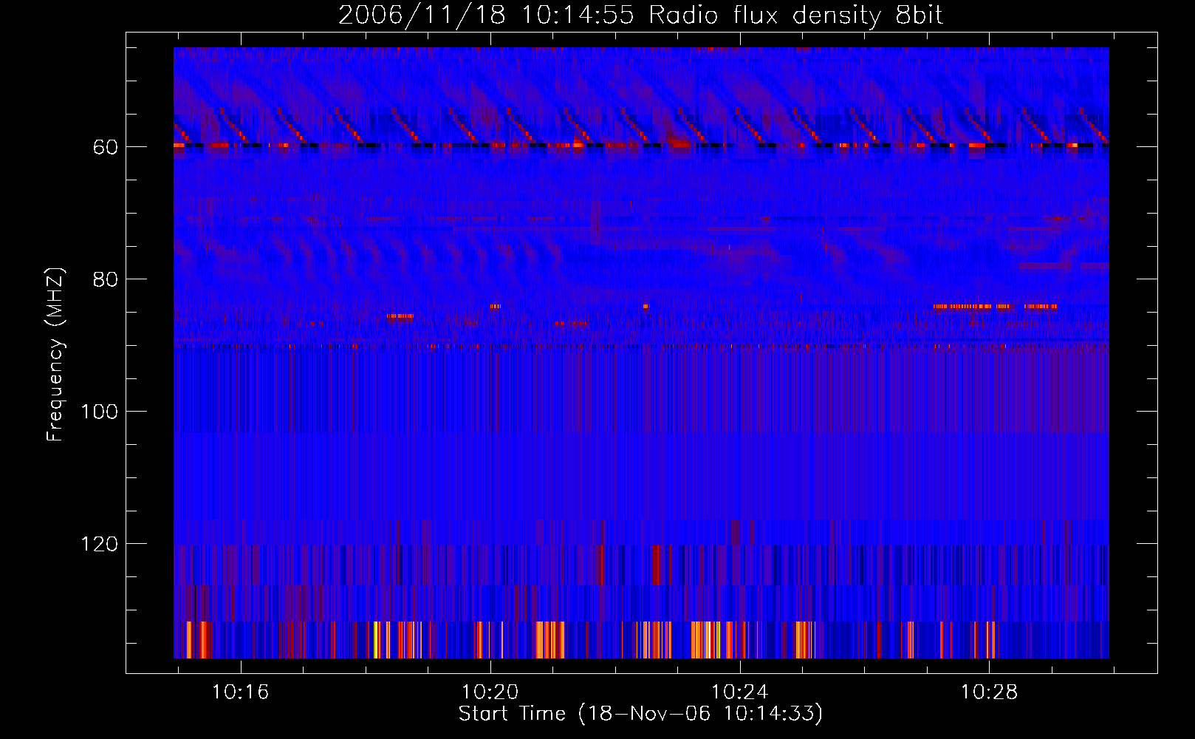Click the 10:24 time tick label
The height and width of the screenshot is (739, 1195).
pos(739,692)
